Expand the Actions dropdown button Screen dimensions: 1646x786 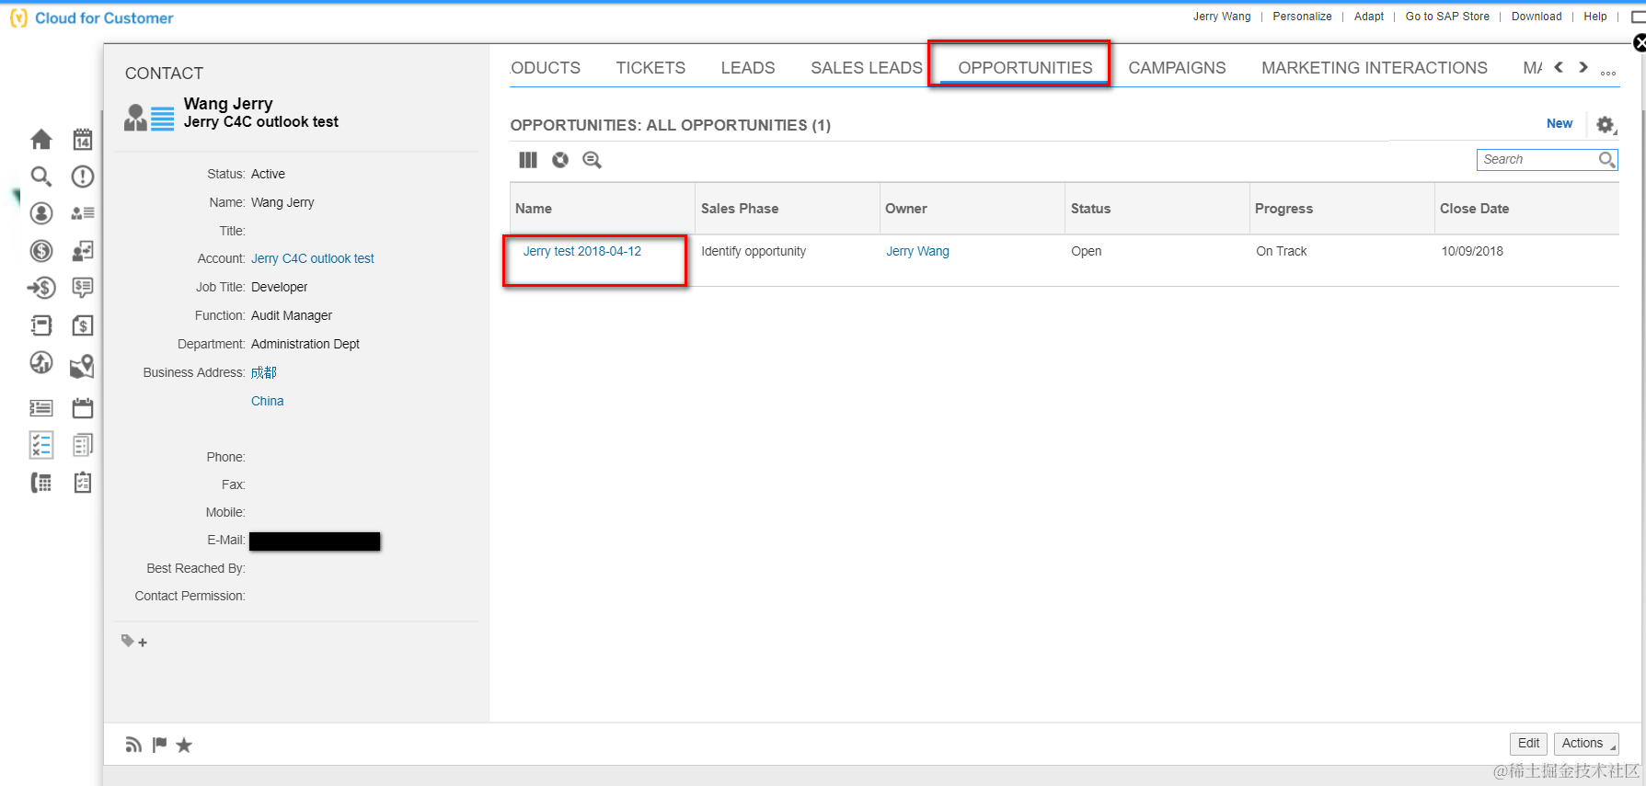coord(1586,744)
